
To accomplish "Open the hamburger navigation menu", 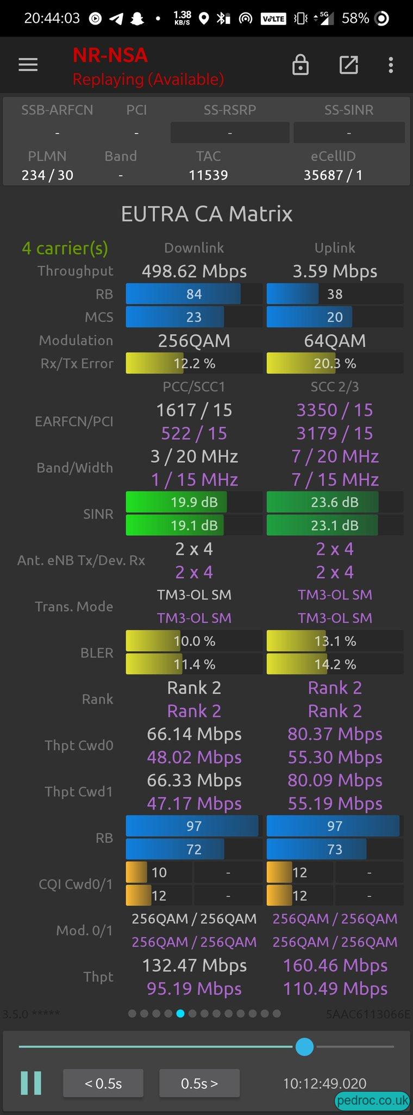I will (28, 65).
